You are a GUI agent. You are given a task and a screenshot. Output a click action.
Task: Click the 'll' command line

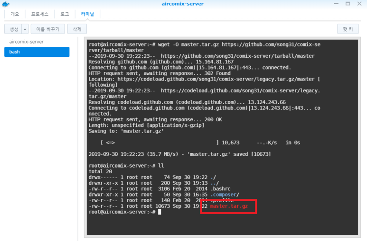point(126,166)
